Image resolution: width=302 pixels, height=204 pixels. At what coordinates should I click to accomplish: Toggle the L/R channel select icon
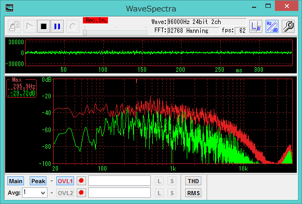(x=256, y=27)
